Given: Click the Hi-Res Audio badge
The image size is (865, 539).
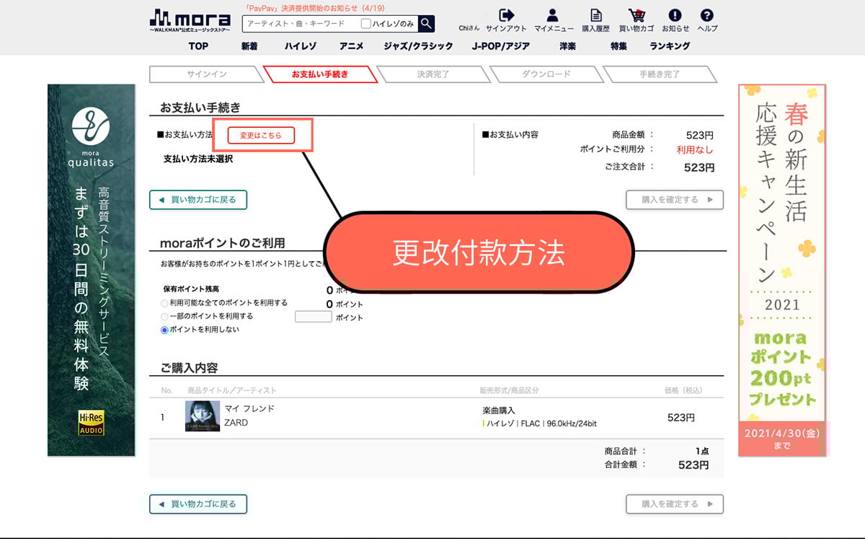Looking at the screenshot, I should pyautogui.click(x=92, y=423).
